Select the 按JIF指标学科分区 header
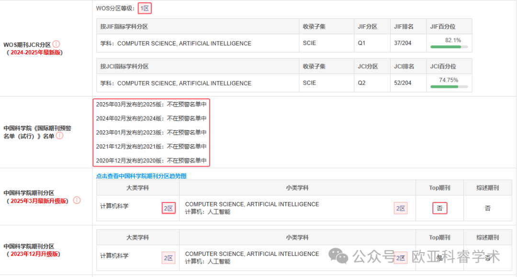517x277 pixels. click(x=124, y=27)
